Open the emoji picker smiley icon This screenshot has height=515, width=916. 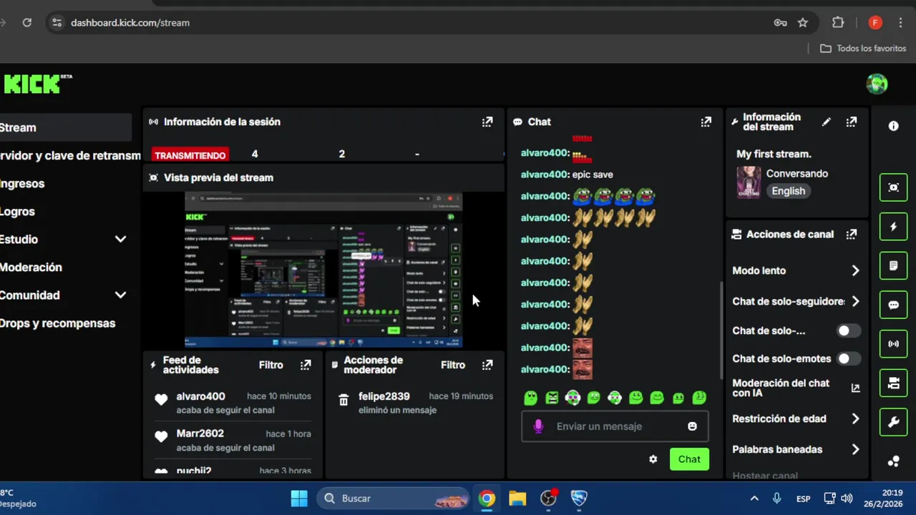point(692,426)
